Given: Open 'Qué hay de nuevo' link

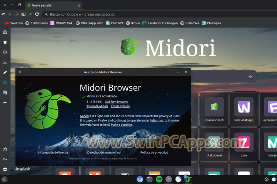Looking at the screenshot, I should pyautogui.click(x=117, y=102).
